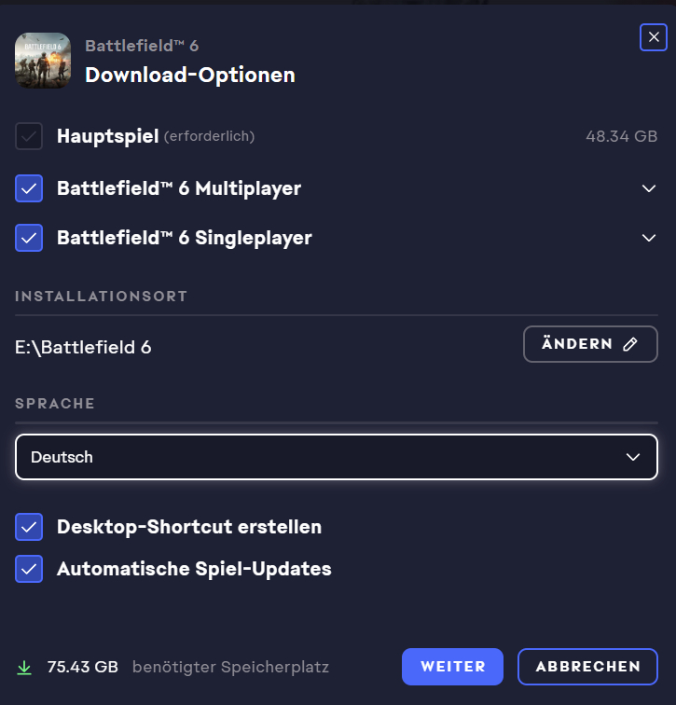Viewport: 676px width, 705px height.
Task: Click the Hauptspiel label
Action: (108, 136)
